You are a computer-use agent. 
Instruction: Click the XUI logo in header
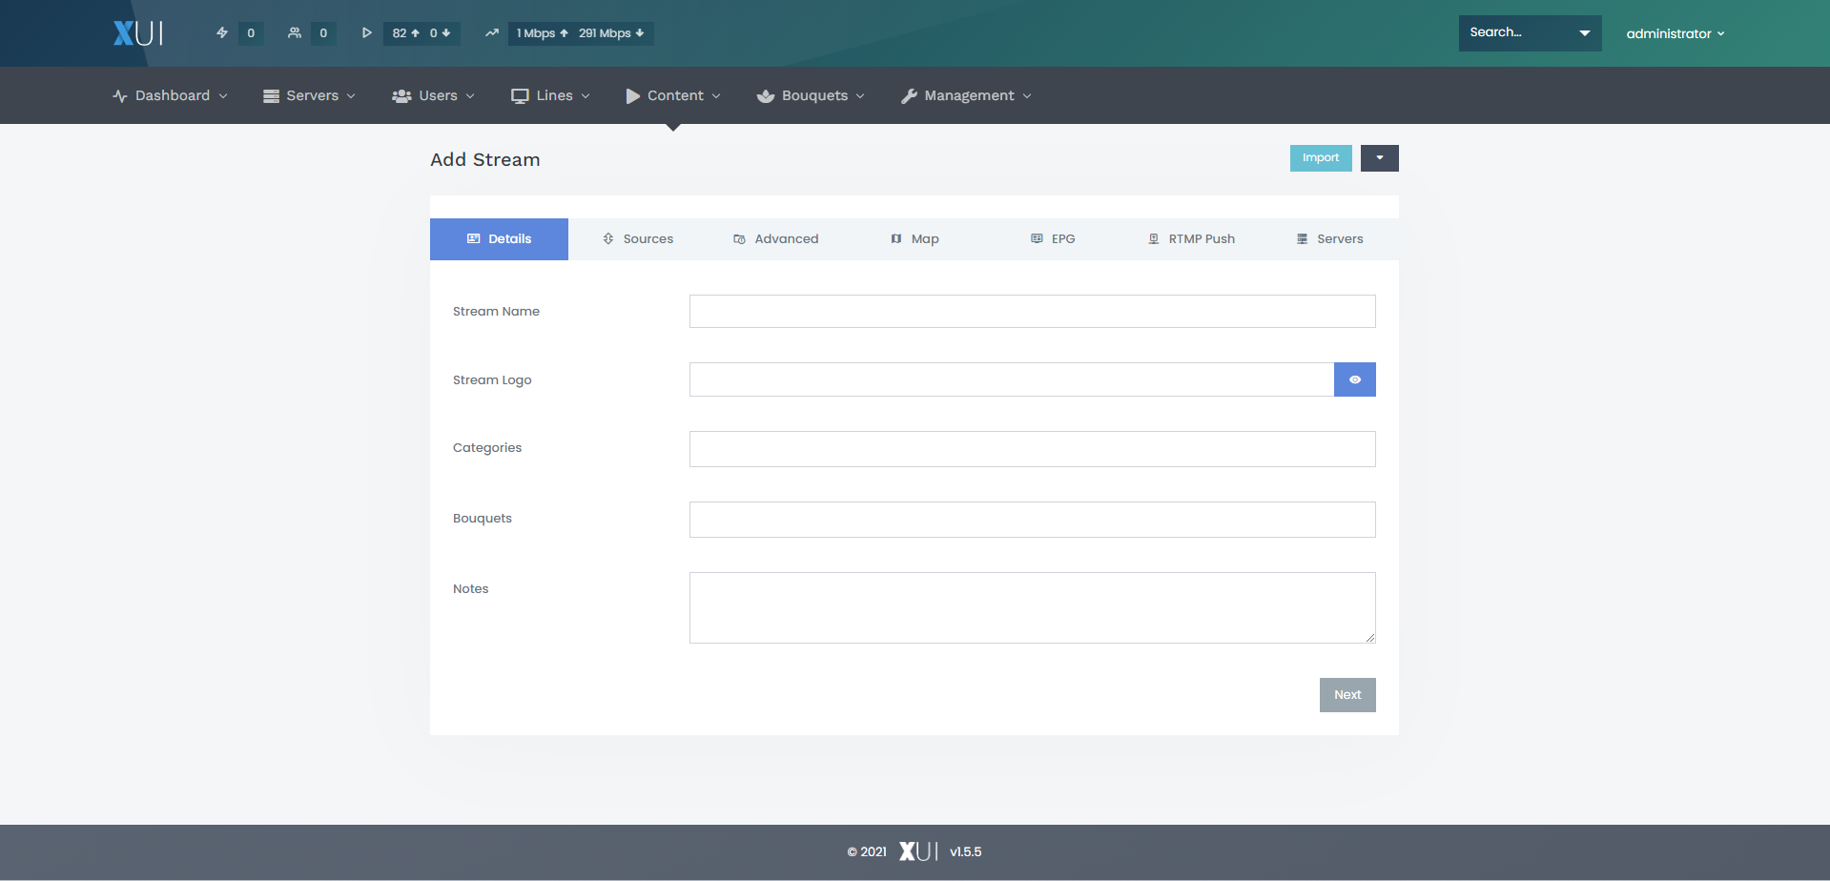point(138,33)
